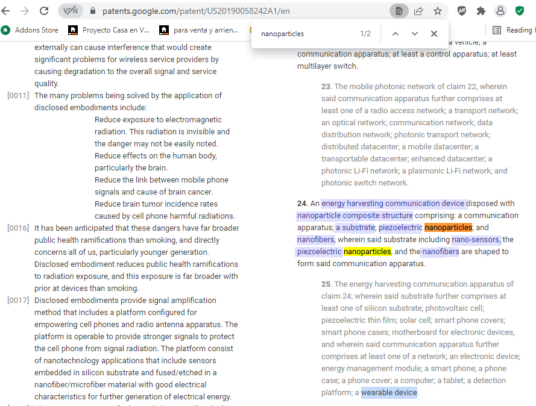Open the Extensions puzzle icon
This screenshot has width=536, height=406.
481,11
